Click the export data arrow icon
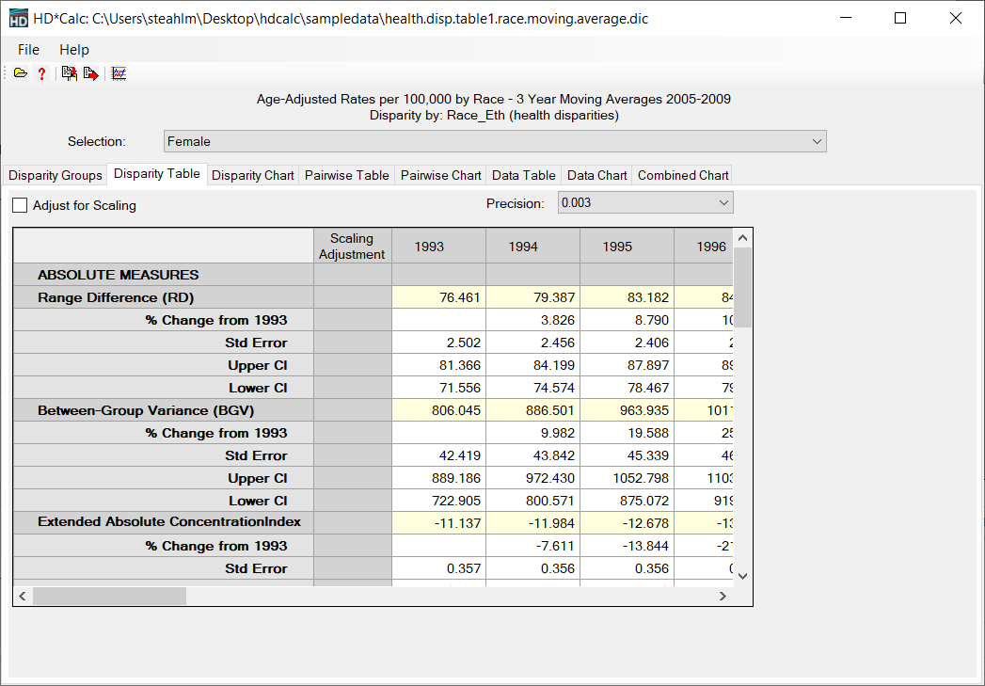985x686 pixels. pyautogui.click(x=90, y=73)
